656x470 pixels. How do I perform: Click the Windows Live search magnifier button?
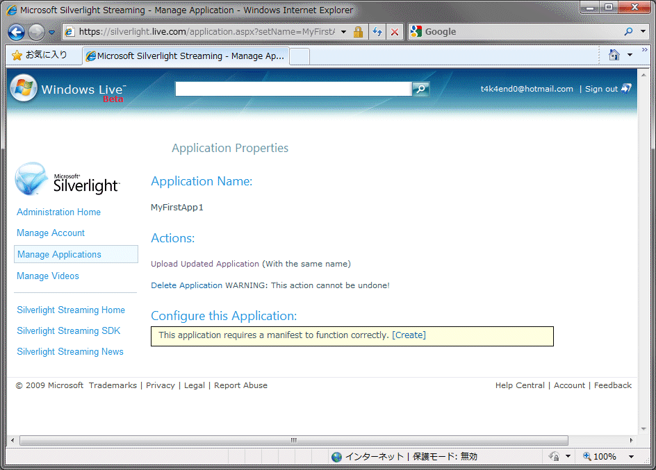(x=420, y=89)
